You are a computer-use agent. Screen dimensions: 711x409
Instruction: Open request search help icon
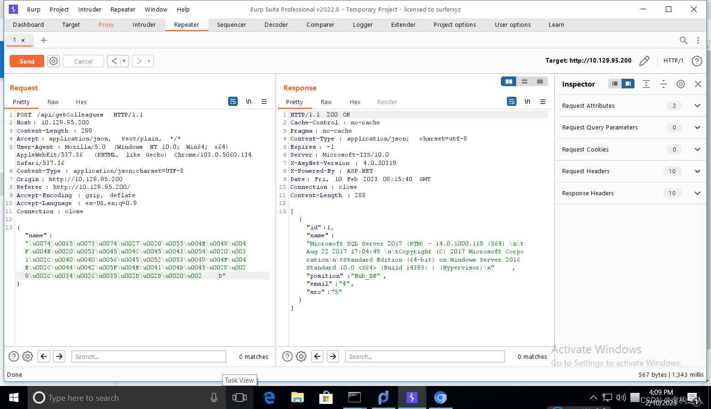click(x=14, y=356)
